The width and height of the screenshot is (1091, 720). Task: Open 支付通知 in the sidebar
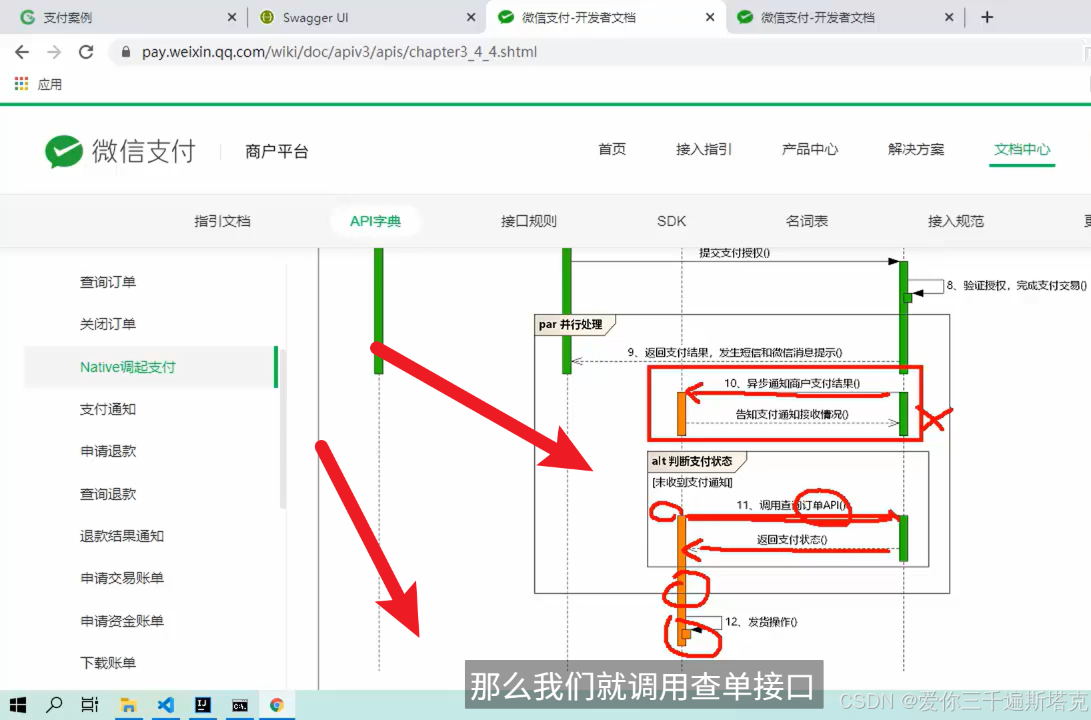pyautogui.click(x=108, y=409)
